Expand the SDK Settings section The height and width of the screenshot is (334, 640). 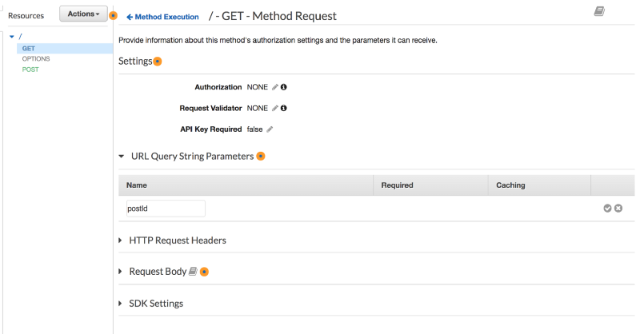click(x=120, y=304)
